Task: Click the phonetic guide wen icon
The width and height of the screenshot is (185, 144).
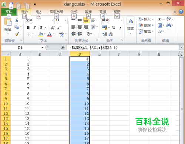Action: [61, 34]
